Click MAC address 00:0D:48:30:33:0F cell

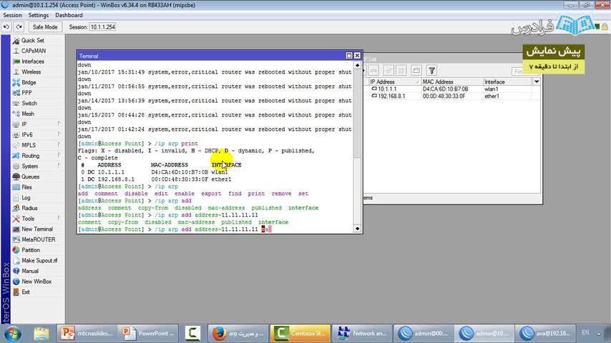point(444,96)
